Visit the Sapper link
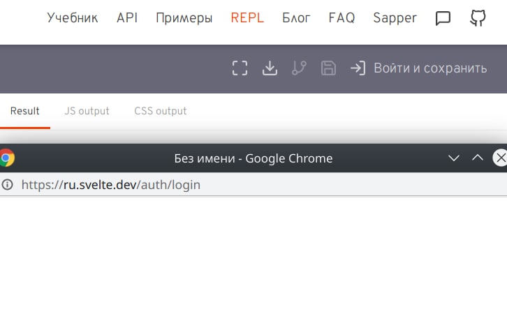The image size is (507, 309). tap(395, 18)
